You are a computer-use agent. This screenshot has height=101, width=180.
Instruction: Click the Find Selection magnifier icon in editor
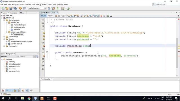pos(69,16)
